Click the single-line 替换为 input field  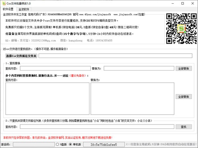click(x=139, y=69)
